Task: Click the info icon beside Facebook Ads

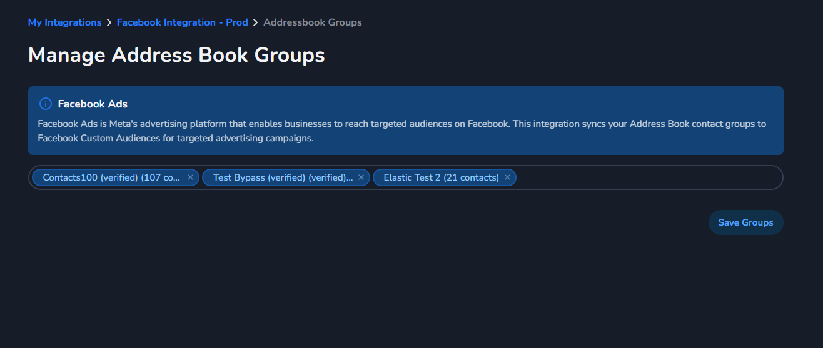Action: [x=45, y=104]
